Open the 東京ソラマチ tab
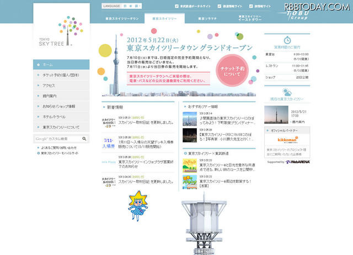The width and height of the screenshot is (353, 255). pyautogui.click(x=207, y=19)
